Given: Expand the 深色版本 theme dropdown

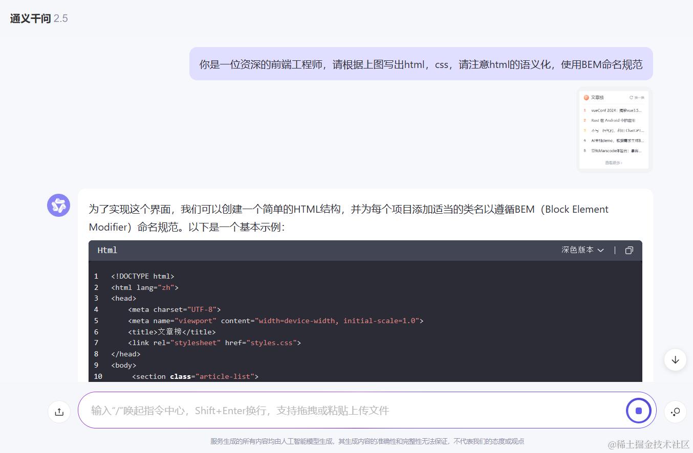Looking at the screenshot, I should point(582,250).
